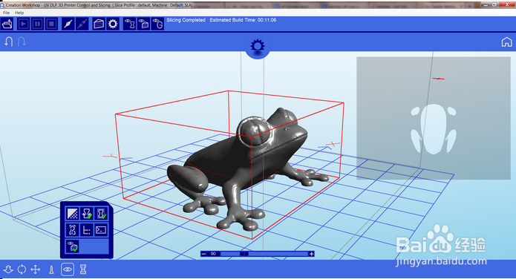The width and height of the screenshot is (516, 279).
Task: Select the rotate tool in bottom bar
Action: click(x=22, y=270)
